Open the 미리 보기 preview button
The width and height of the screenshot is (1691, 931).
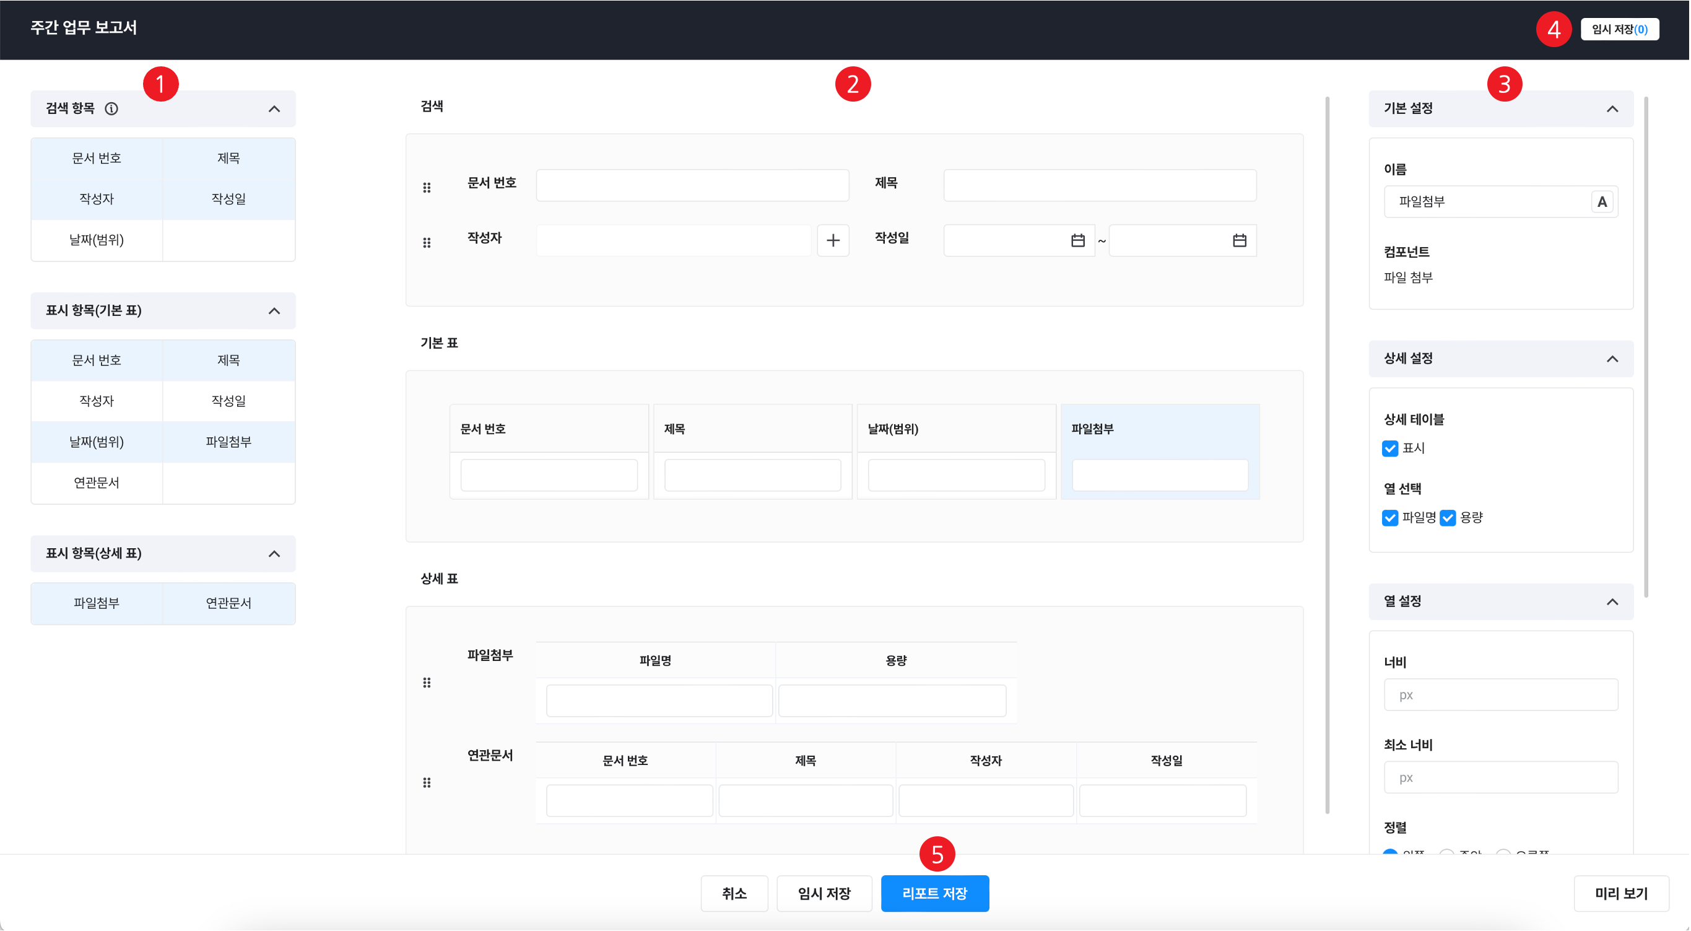point(1621,893)
